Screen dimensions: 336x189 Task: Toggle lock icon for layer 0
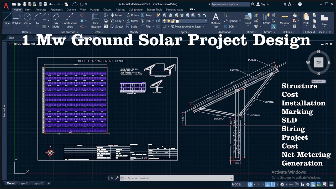click(173, 21)
